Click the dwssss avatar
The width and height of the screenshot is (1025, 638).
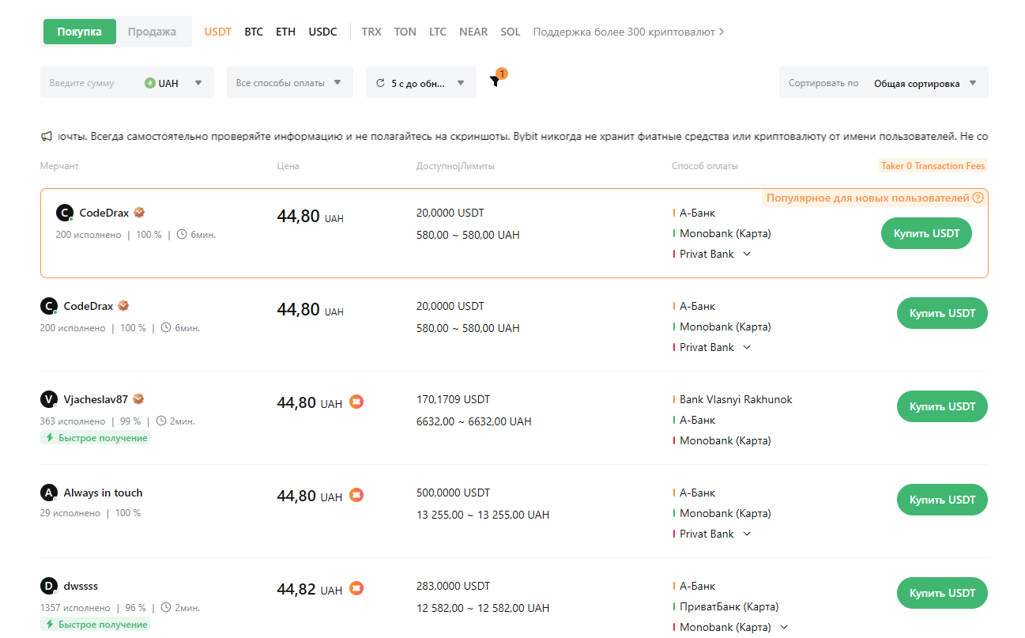coord(48,586)
